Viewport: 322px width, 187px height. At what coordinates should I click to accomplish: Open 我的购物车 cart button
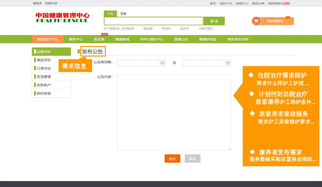[276, 21]
